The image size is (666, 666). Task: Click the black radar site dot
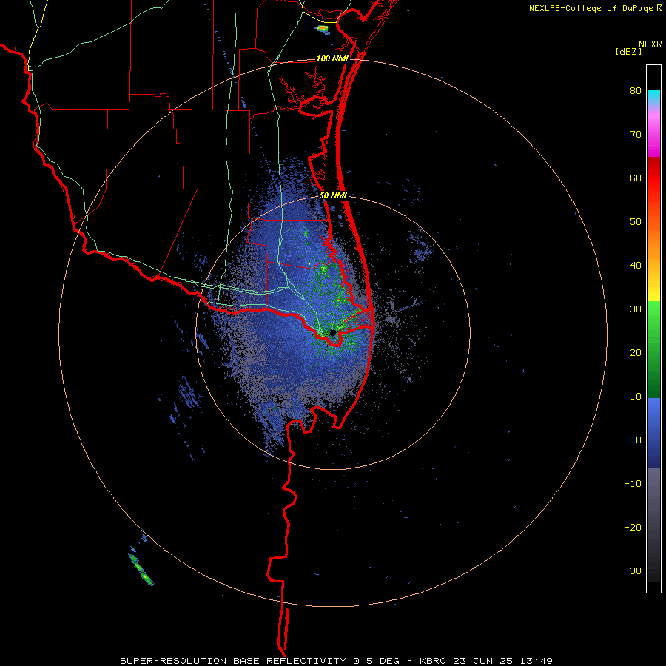click(333, 332)
